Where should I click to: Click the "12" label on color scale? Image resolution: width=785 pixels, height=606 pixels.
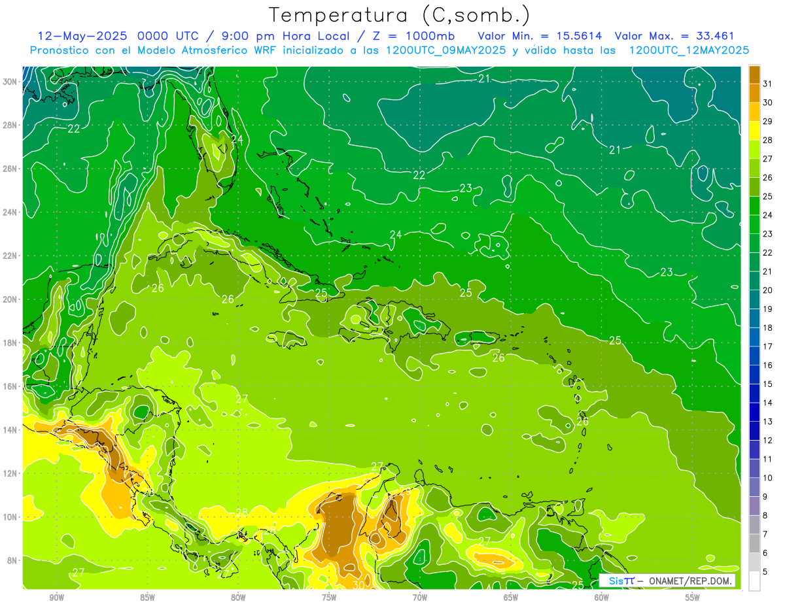point(768,440)
